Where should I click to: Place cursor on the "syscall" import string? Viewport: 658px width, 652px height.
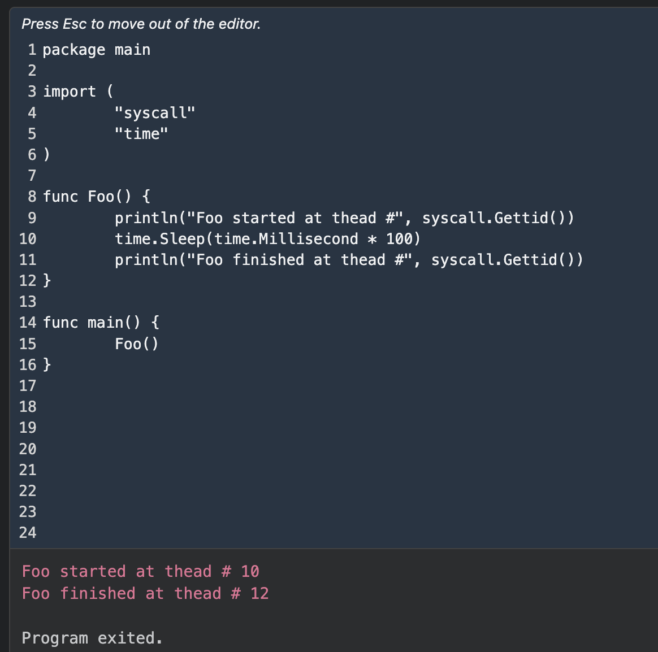154,112
